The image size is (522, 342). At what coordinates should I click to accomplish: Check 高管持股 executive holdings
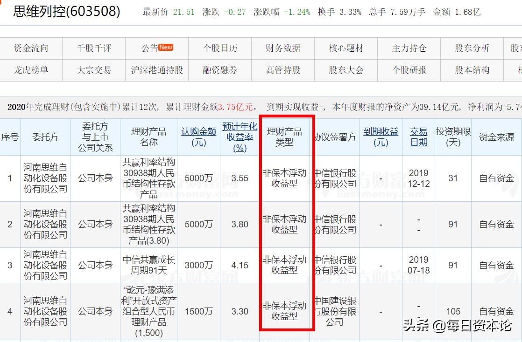(x=282, y=71)
